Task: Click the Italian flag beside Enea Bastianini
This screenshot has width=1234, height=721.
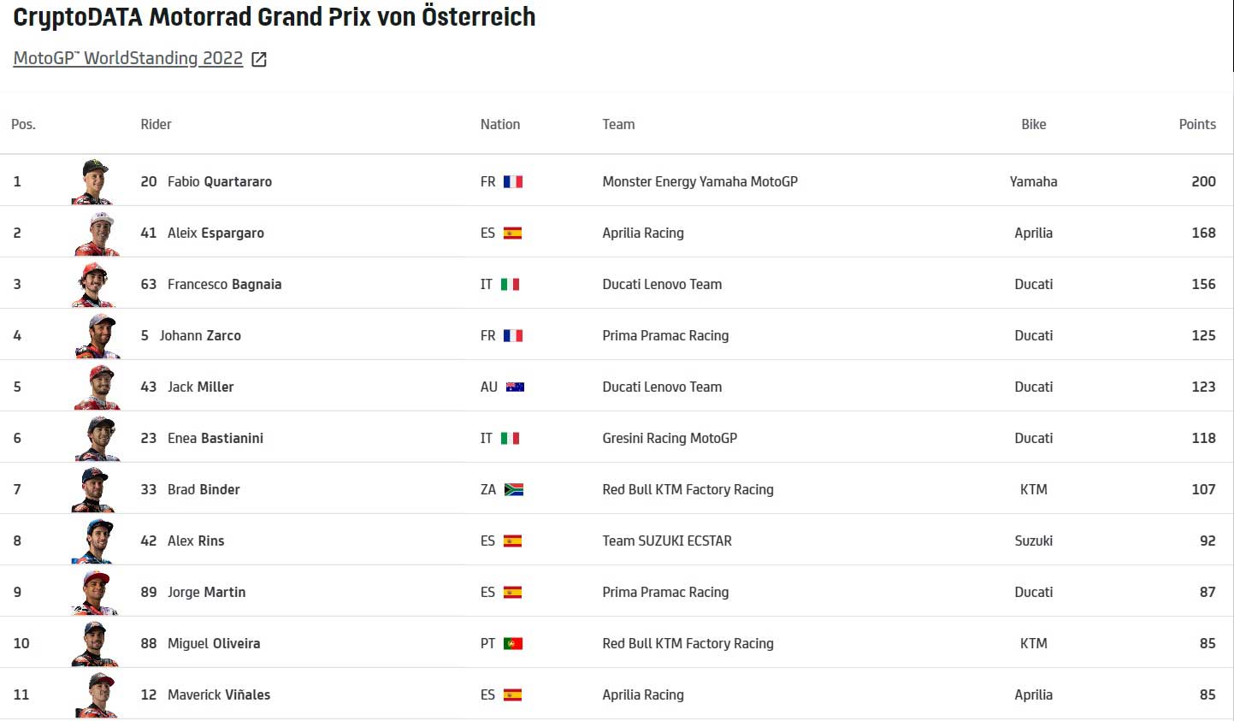Action: tap(511, 438)
